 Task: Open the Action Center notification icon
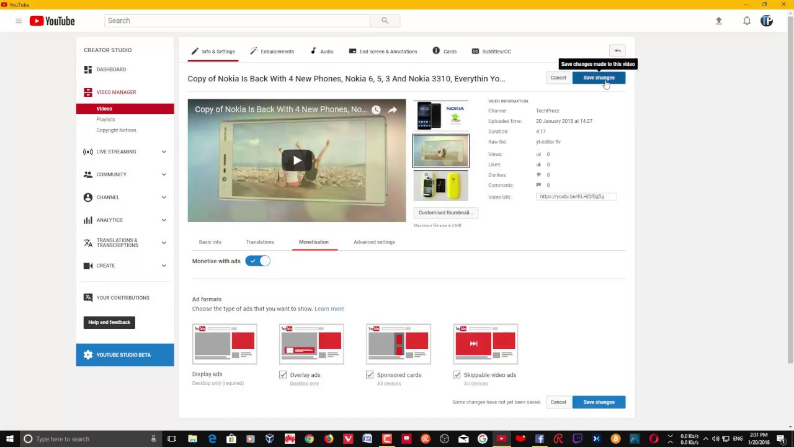(781, 439)
